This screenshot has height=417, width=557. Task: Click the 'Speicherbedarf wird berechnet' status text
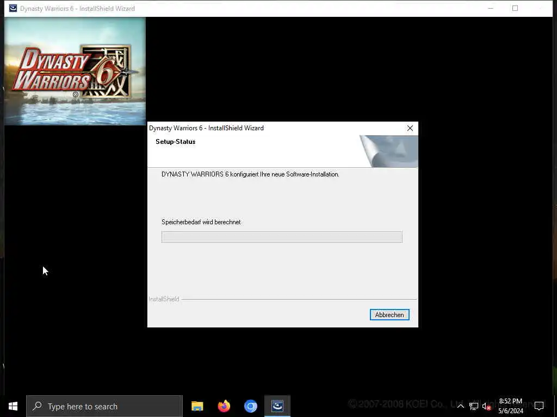coord(201,222)
